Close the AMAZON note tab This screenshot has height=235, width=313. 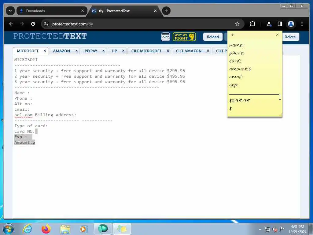76,51
